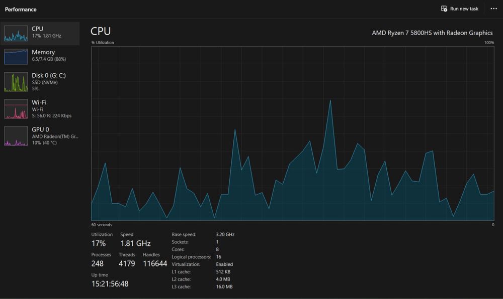The height and width of the screenshot is (299, 503).
Task: Click the Wi-Fi mini graph thumbnail
Action: pos(16,109)
